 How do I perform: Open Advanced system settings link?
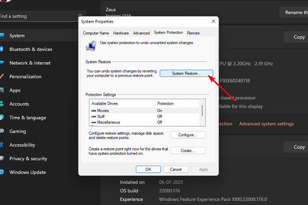tap(266, 124)
